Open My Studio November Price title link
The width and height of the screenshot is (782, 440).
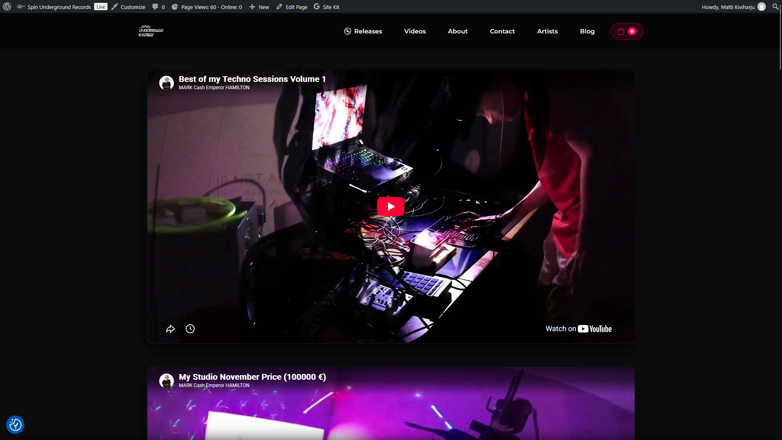pyautogui.click(x=252, y=377)
